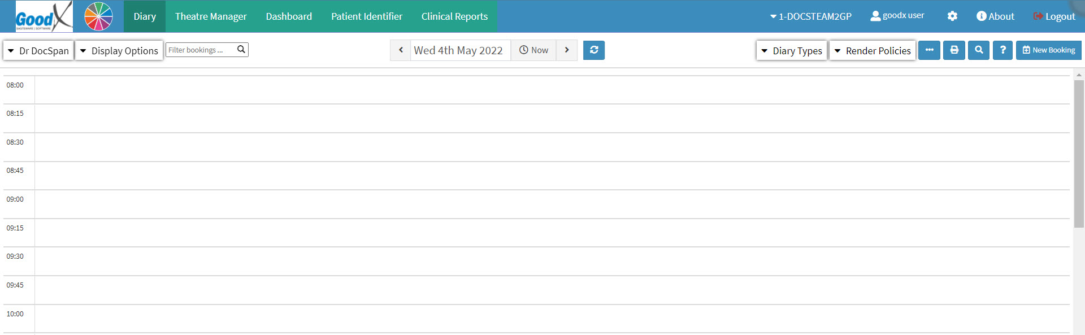
Task: Expand the Dr DocSpan dropdown
Action: pyautogui.click(x=38, y=50)
